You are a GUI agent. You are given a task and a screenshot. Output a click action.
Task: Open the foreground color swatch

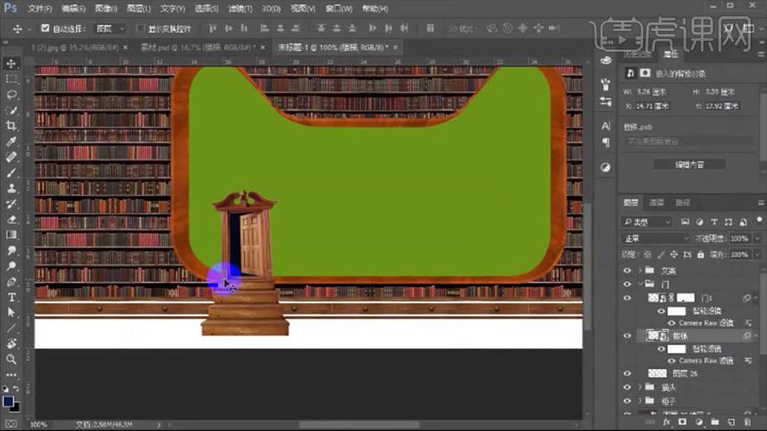click(8, 401)
